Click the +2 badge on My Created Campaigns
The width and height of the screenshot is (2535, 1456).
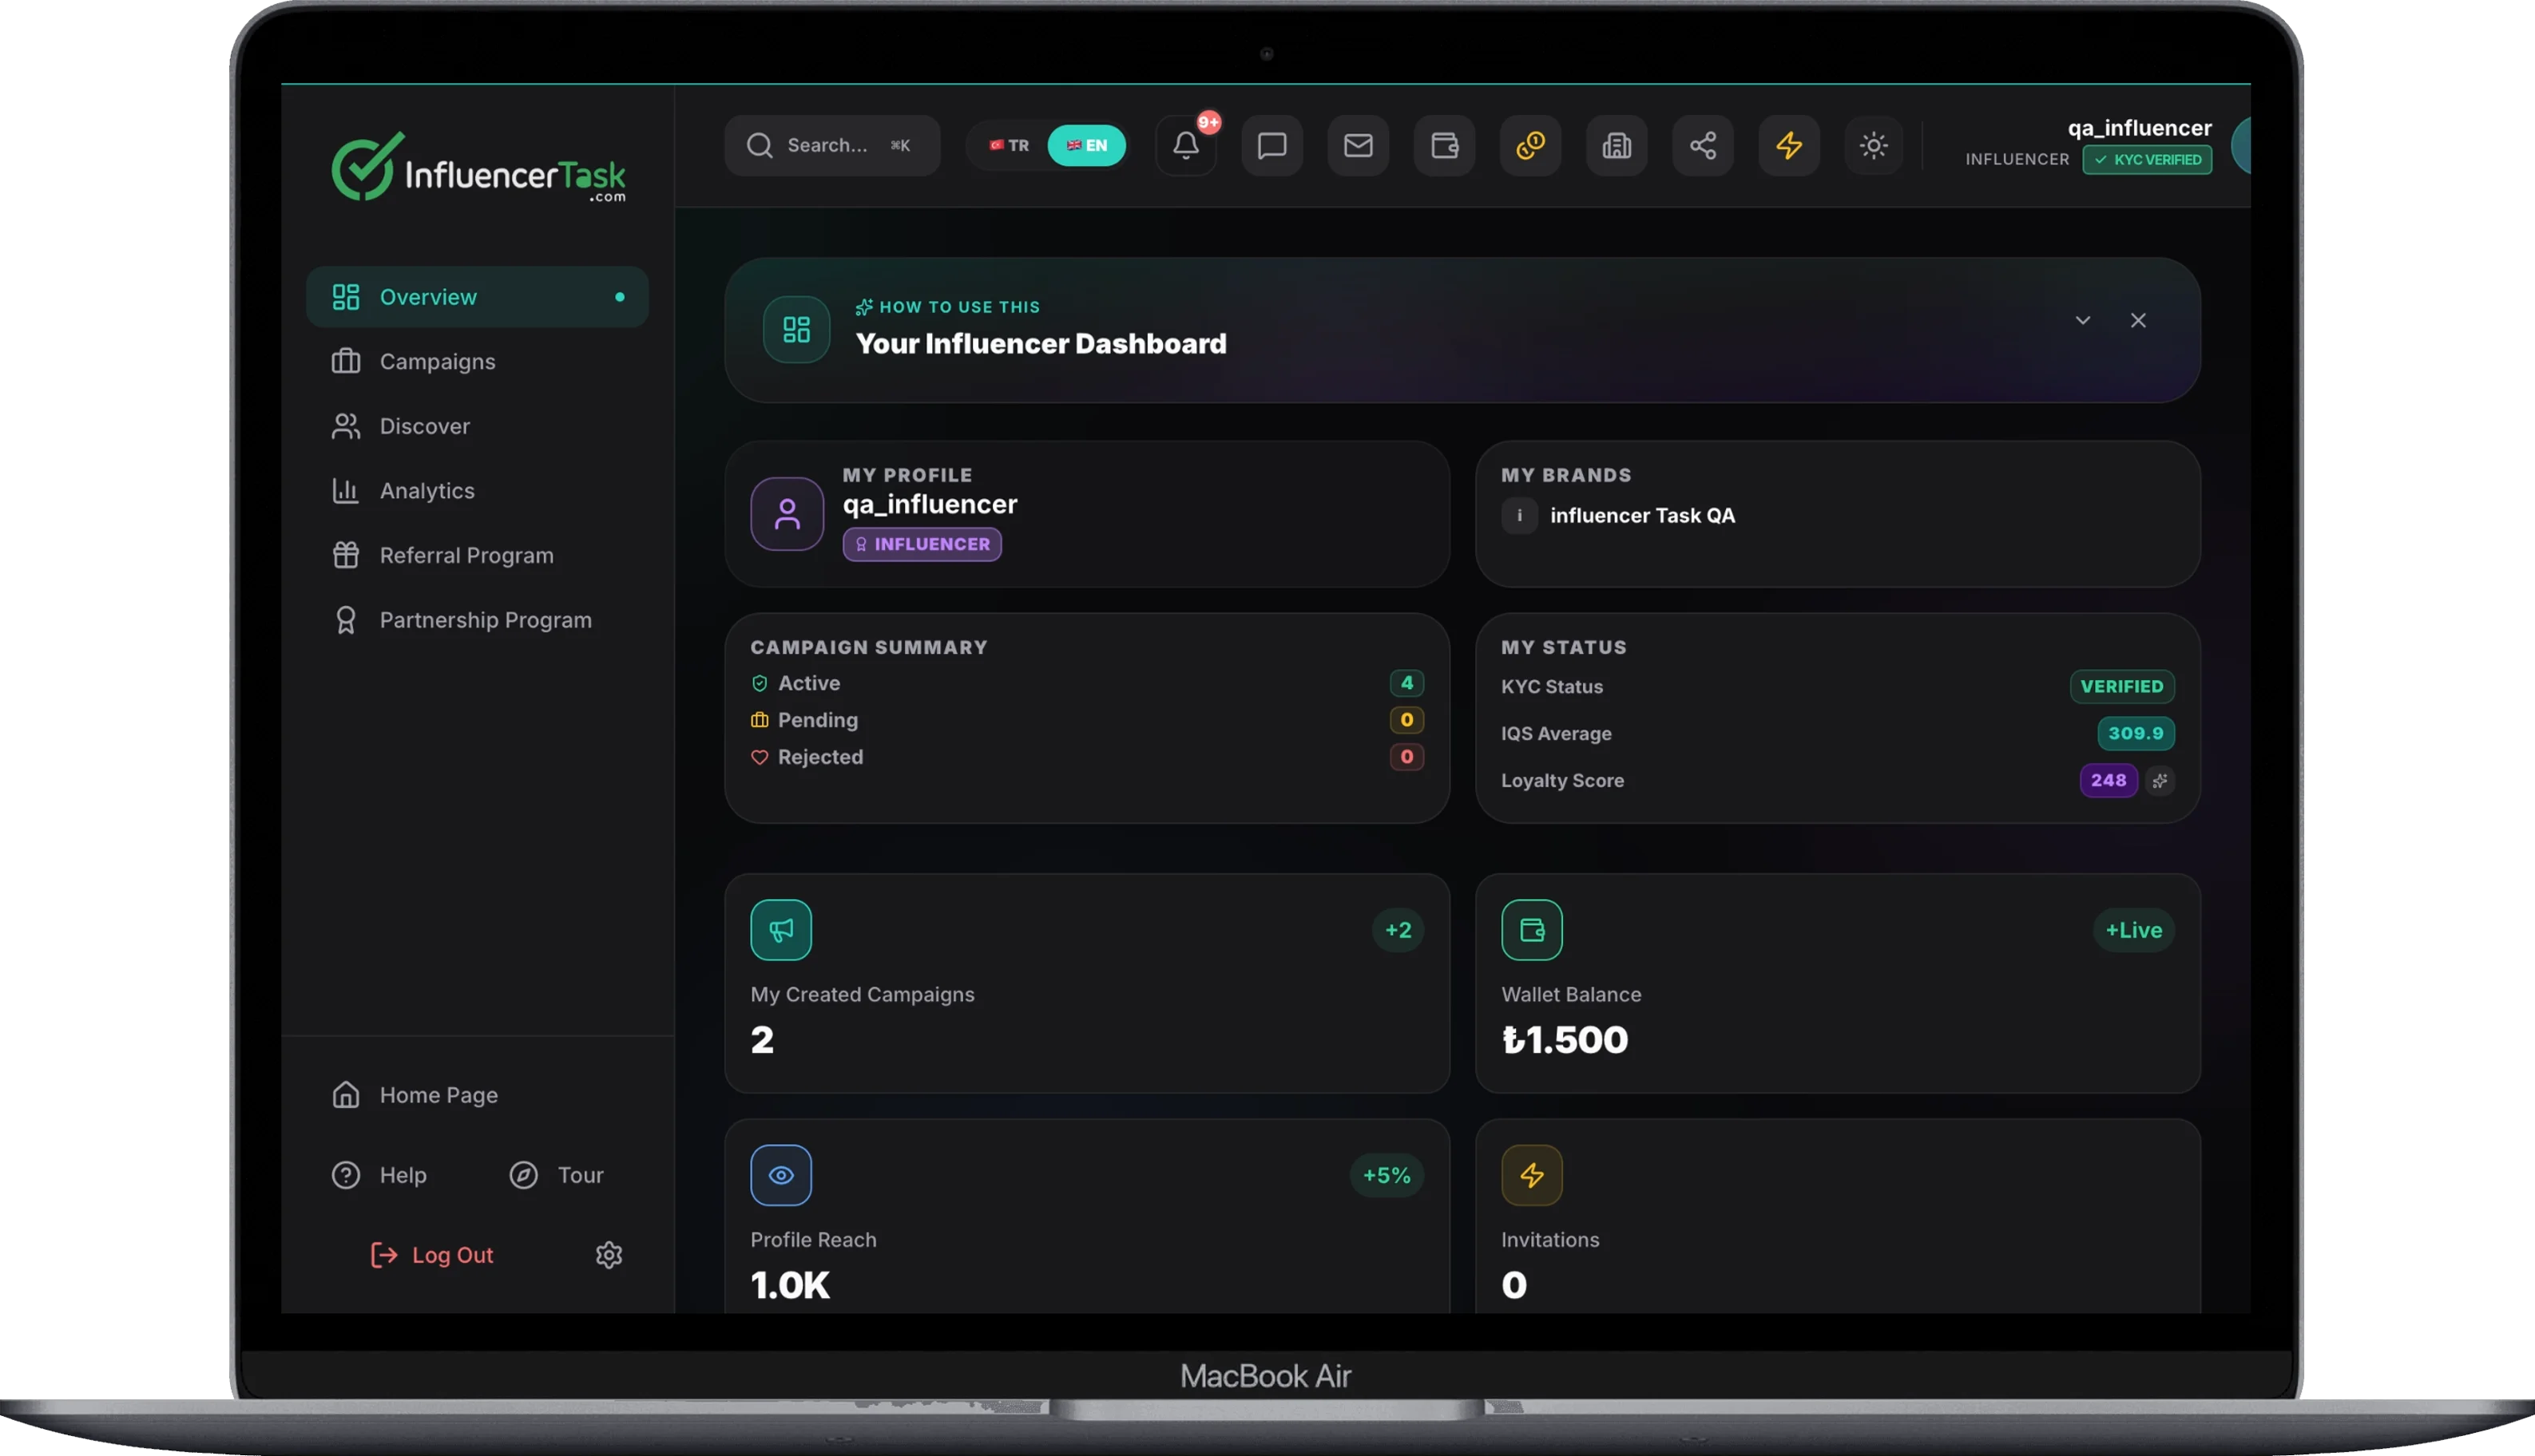[x=1398, y=931]
